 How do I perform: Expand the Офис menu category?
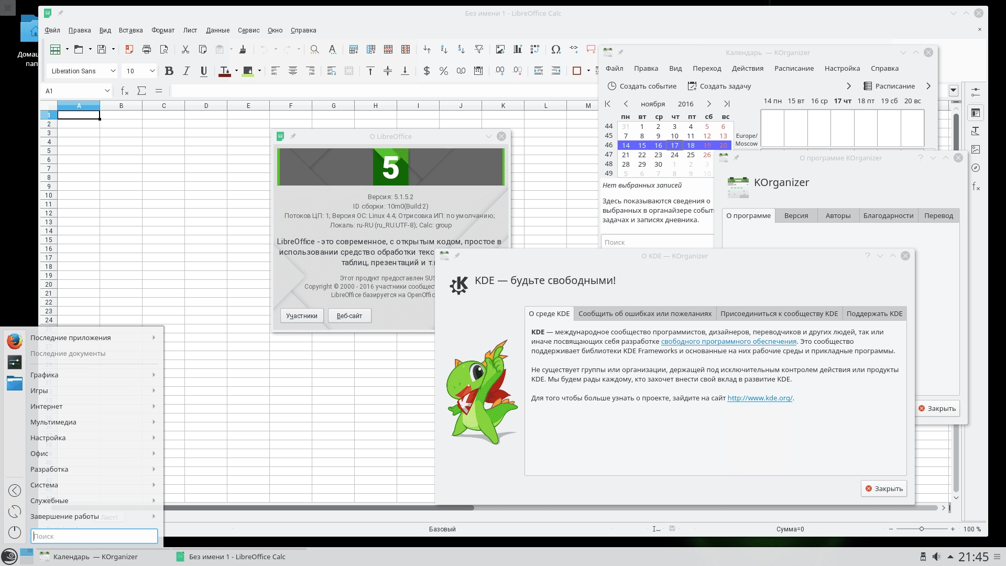tap(93, 453)
